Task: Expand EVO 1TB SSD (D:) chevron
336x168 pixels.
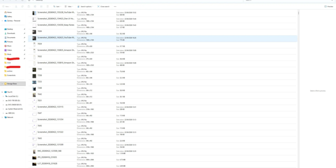Action: [3, 100]
